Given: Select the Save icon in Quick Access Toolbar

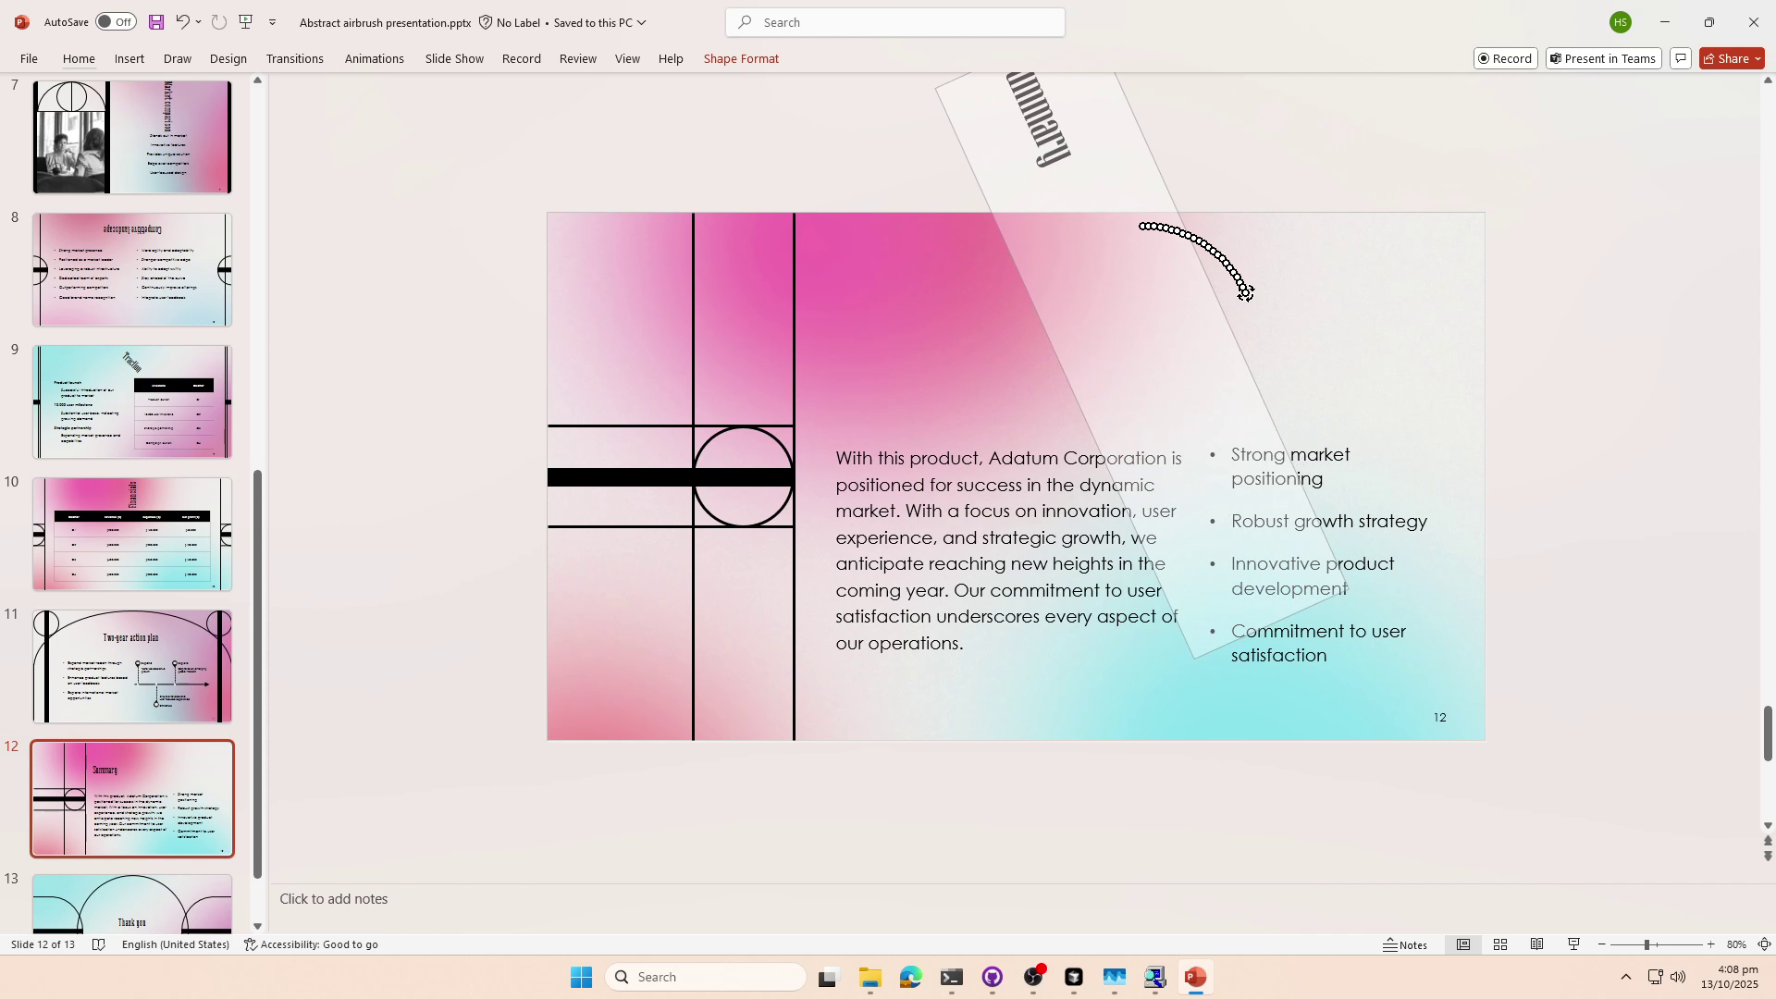Looking at the screenshot, I should click(155, 21).
